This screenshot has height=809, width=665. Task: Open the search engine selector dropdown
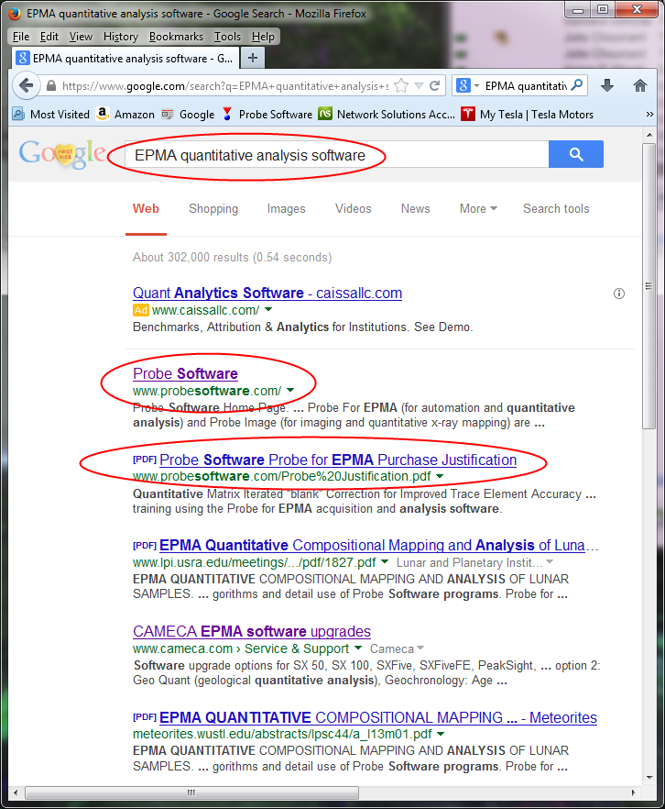point(467,86)
